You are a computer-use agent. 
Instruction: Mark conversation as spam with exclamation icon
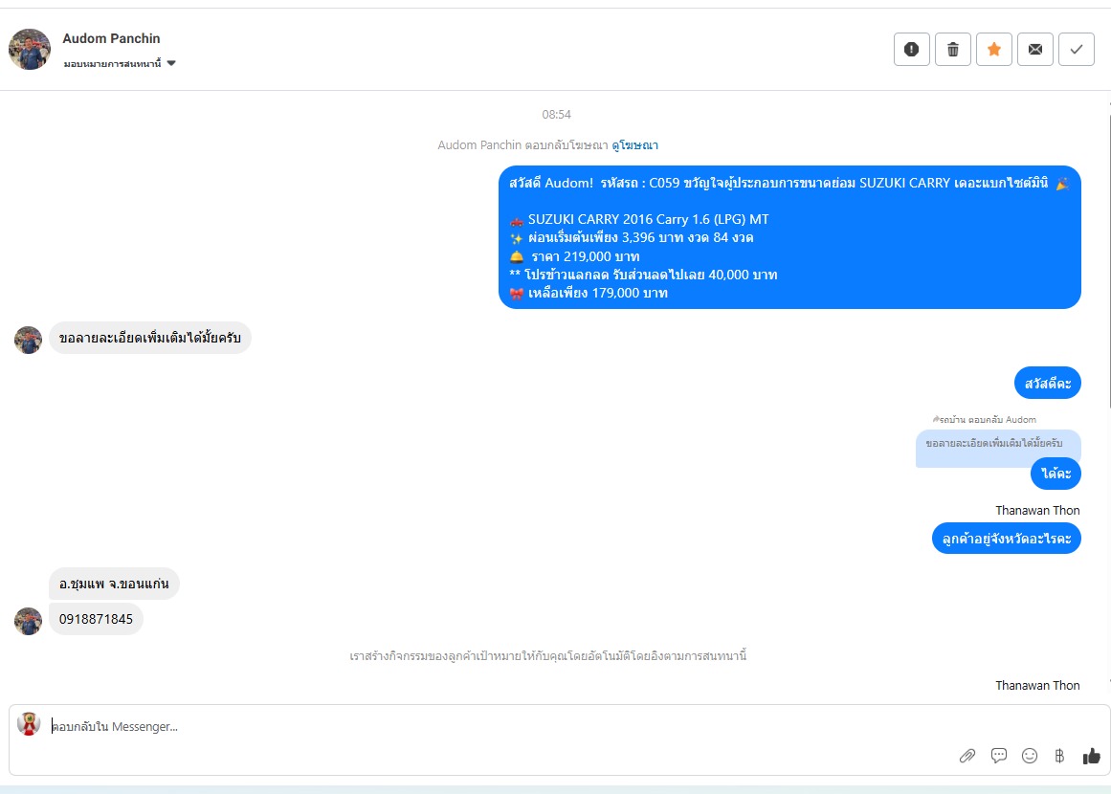click(x=911, y=50)
